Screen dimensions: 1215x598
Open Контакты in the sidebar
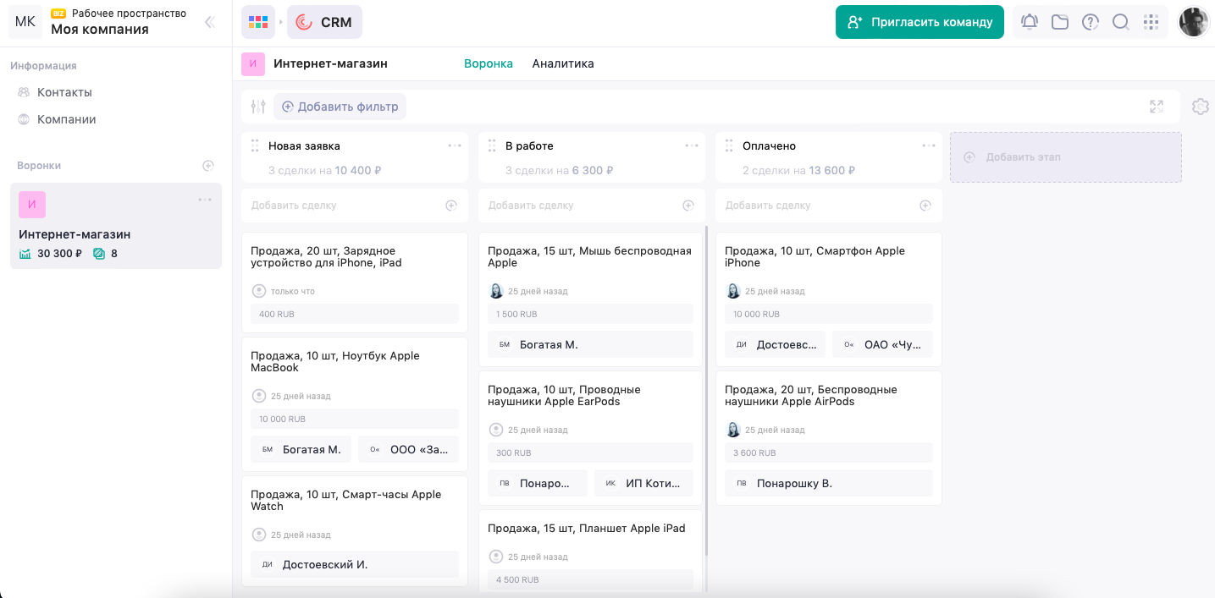coord(66,92)
